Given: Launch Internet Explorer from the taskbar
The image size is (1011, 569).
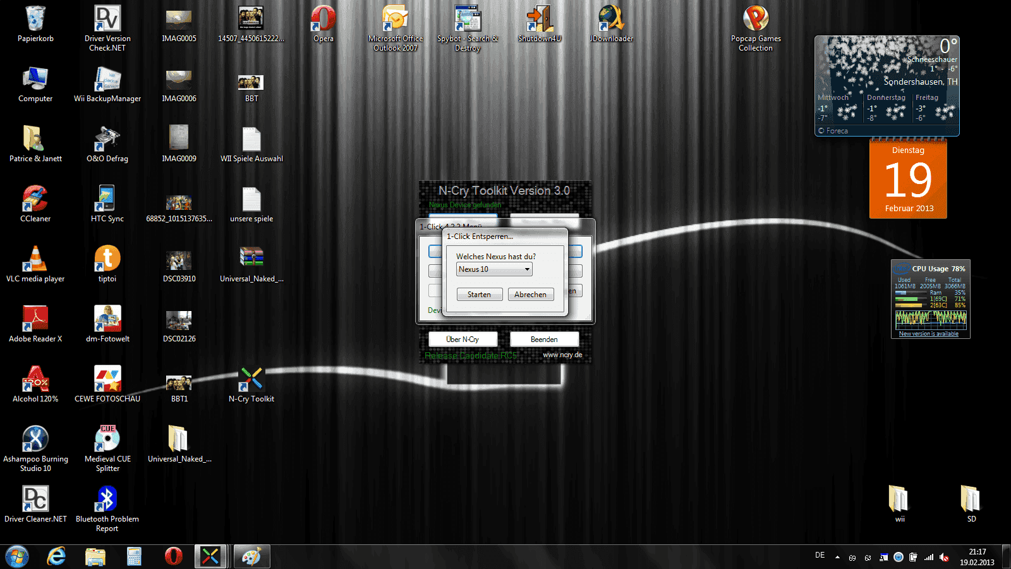Looking at the screenshot, I should click(x=57, y=556).
